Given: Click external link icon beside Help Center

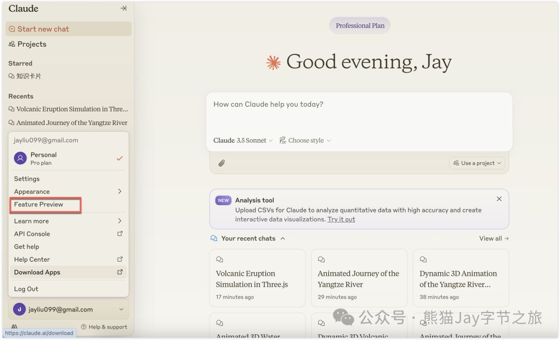Looking at the screenshot, I should coord(120,259).
